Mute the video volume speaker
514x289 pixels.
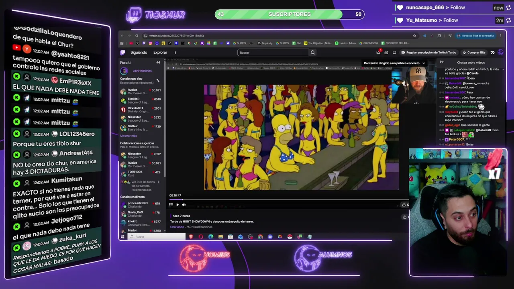tap(184, 205)
